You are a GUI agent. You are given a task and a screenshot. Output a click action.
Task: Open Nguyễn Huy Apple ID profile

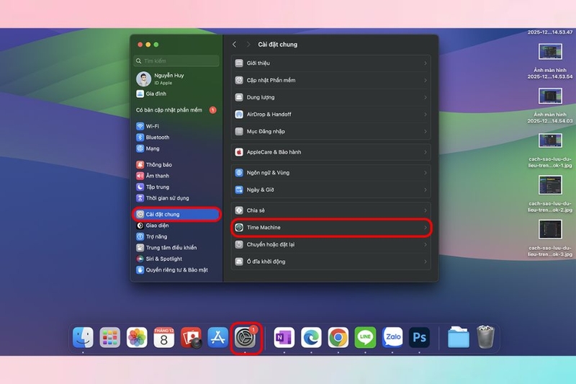coord(177,79)
